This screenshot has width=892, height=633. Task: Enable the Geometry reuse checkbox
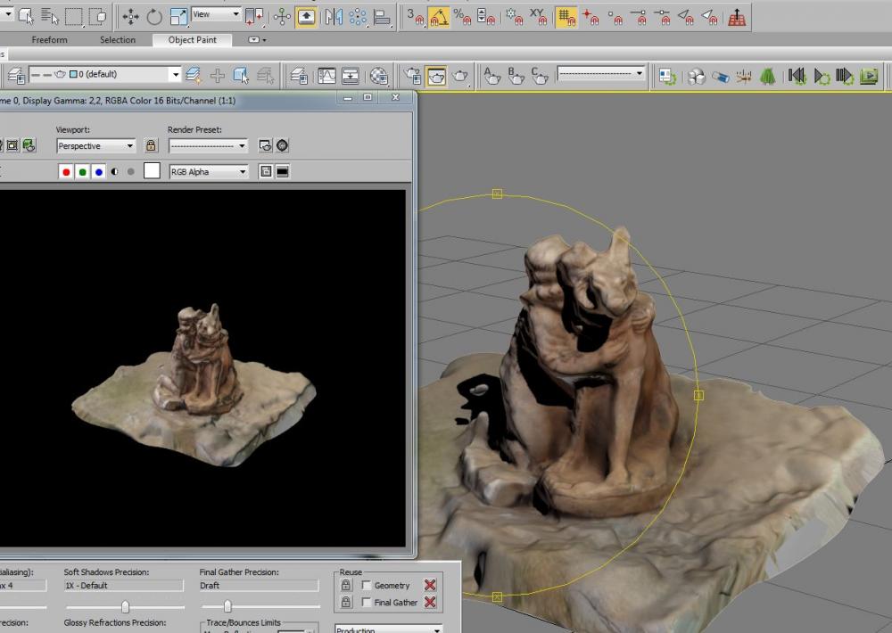click(367, 586)
